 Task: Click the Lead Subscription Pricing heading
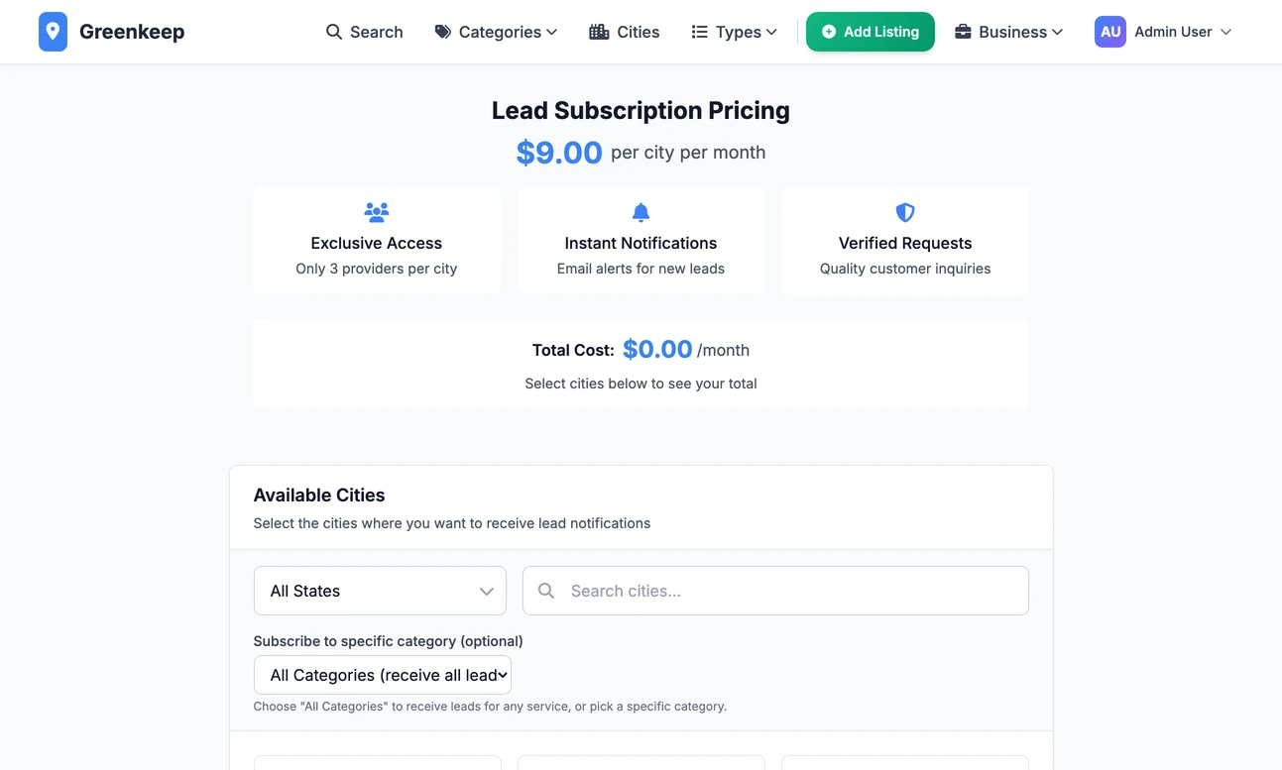click(641, 110)
